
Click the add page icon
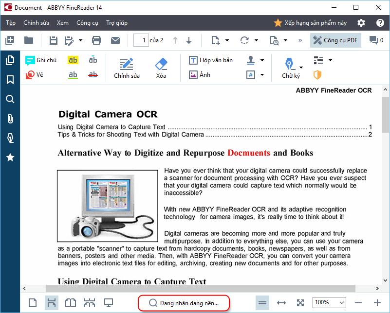(x=215, y=40)
